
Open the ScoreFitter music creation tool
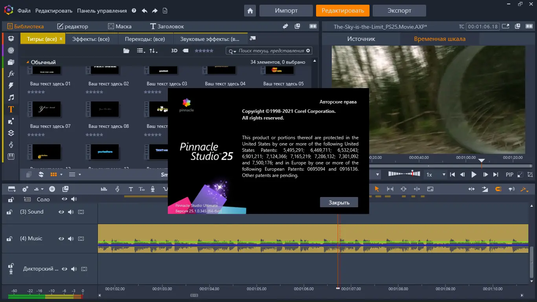coord(118,189)
